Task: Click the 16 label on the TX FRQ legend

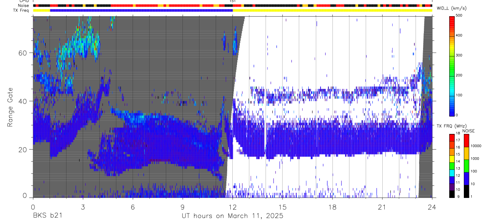Action: [458, 148]
